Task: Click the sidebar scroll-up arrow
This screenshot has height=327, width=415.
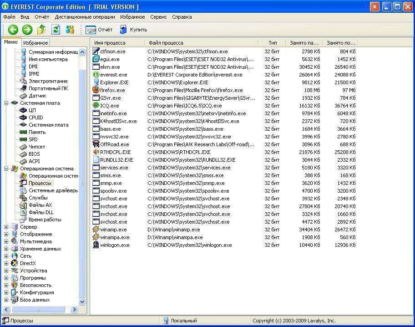Action: click(x=82, y=52)
